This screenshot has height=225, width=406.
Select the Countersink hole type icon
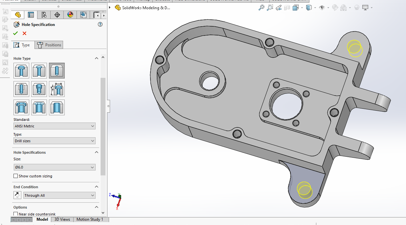click(39, 71)
